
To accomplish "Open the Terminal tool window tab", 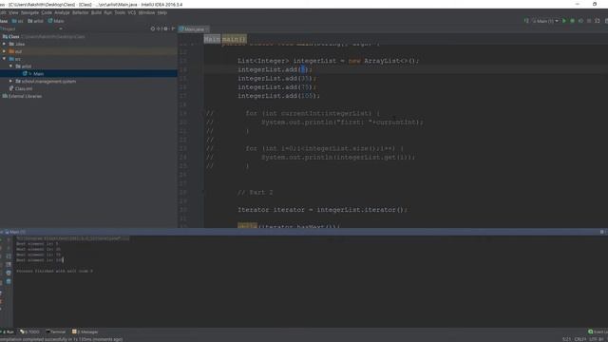I will point(56,332).
